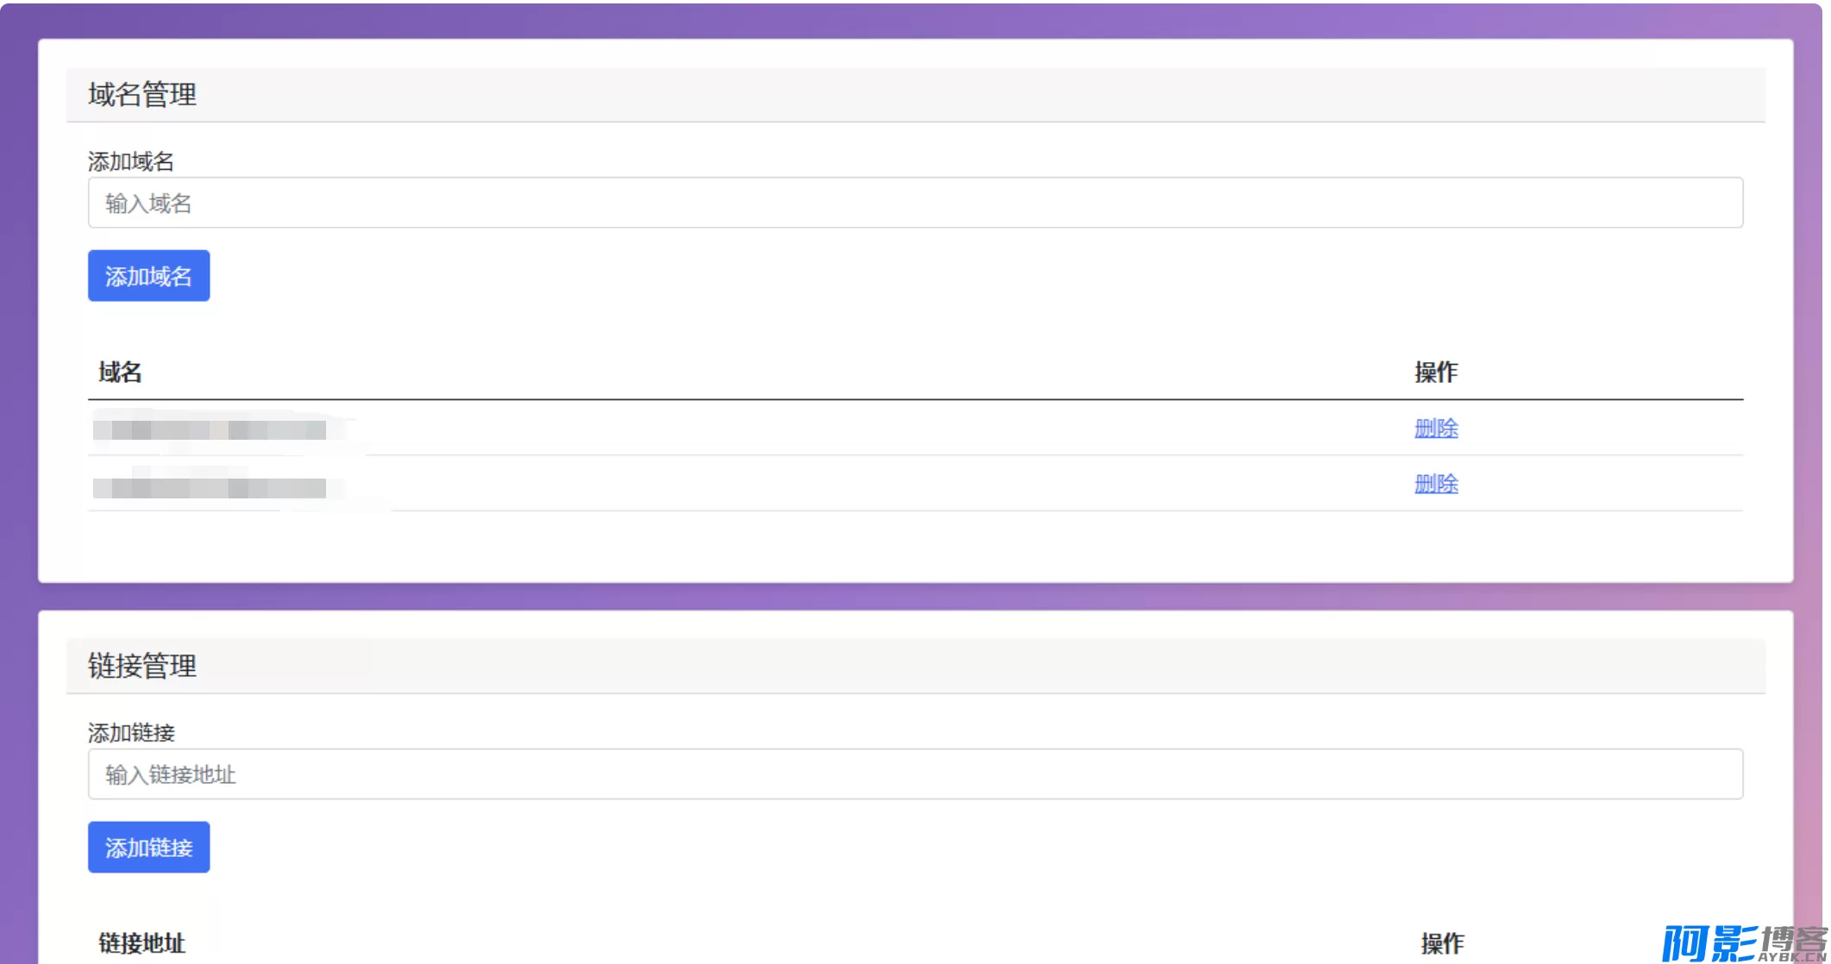Delete the first domain with its 删除 link
The height and width of the screenshot is (964, 1831).
1435,429
